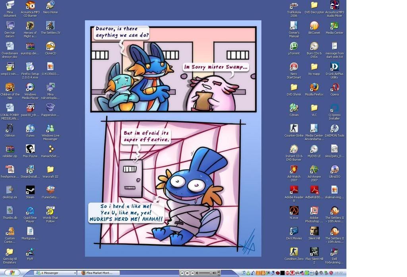This screenshot has width=407, height=277.
Task: Open the Windows Start menu
Action: (11, 273)
